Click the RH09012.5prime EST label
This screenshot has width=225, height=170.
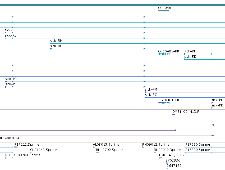[x=156, y=145]
